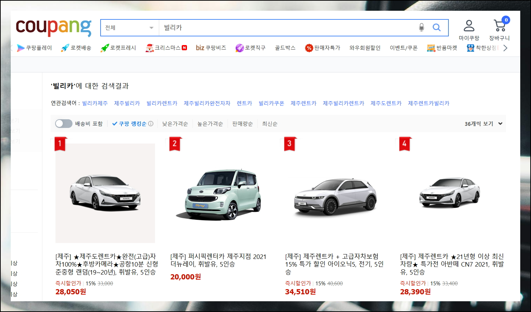Open 이벤트/쿠폰 menu item
The height and width of the screenshot is (312, 531).
pyautogui.click(x=404, y=48)
